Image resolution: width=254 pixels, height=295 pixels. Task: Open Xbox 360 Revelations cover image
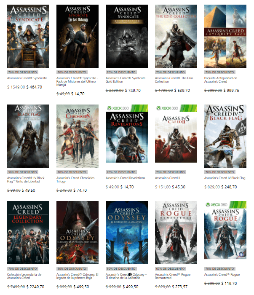(127, 136)
